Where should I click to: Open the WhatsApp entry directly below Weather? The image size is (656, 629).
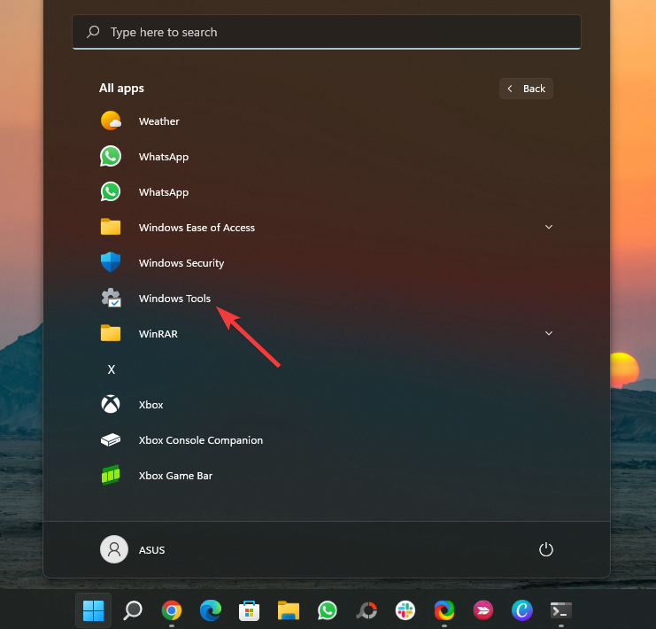tap(327, 157)
